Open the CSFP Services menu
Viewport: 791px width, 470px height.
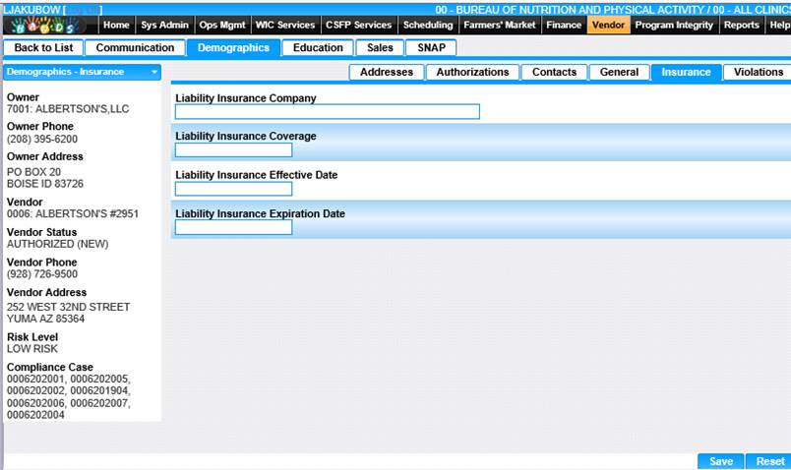coord(359,25)
